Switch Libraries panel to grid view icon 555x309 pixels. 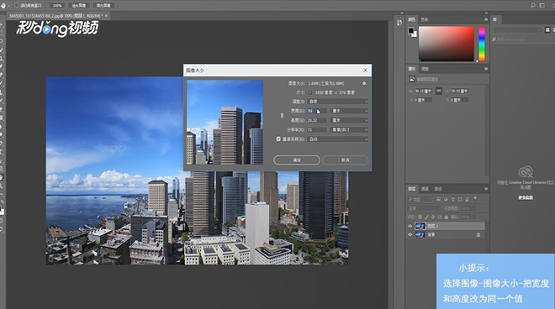(x=547, y=30)
